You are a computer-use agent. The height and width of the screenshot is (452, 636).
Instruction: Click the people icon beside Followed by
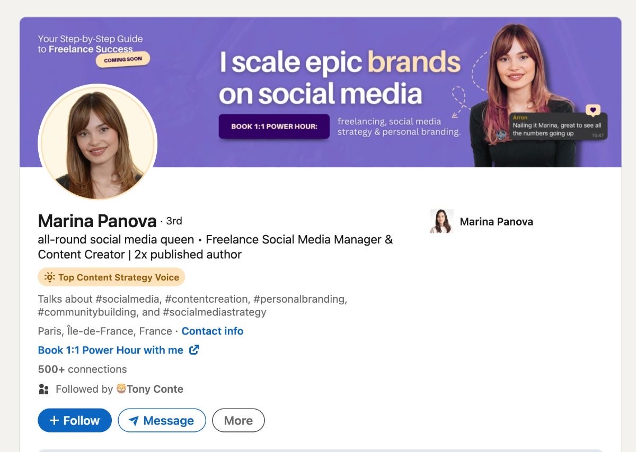tap(44, 389)
